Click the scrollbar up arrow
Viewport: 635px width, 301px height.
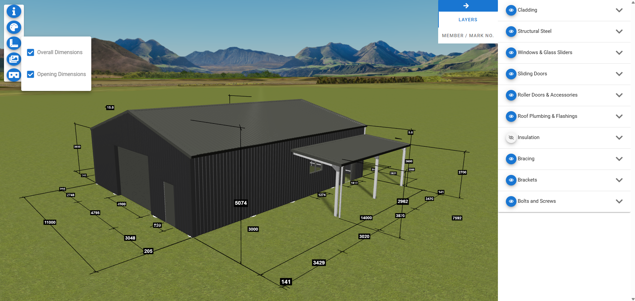(x=633, y=2)
